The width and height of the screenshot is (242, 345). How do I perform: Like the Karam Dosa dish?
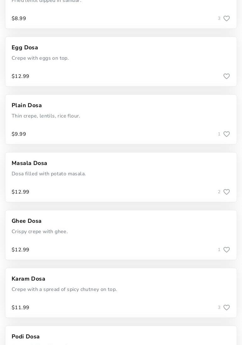point(227,308)
